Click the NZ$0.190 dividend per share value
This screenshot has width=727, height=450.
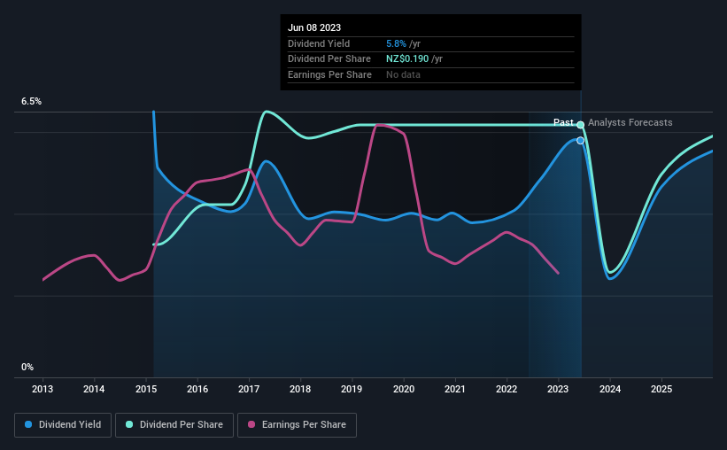407,59
